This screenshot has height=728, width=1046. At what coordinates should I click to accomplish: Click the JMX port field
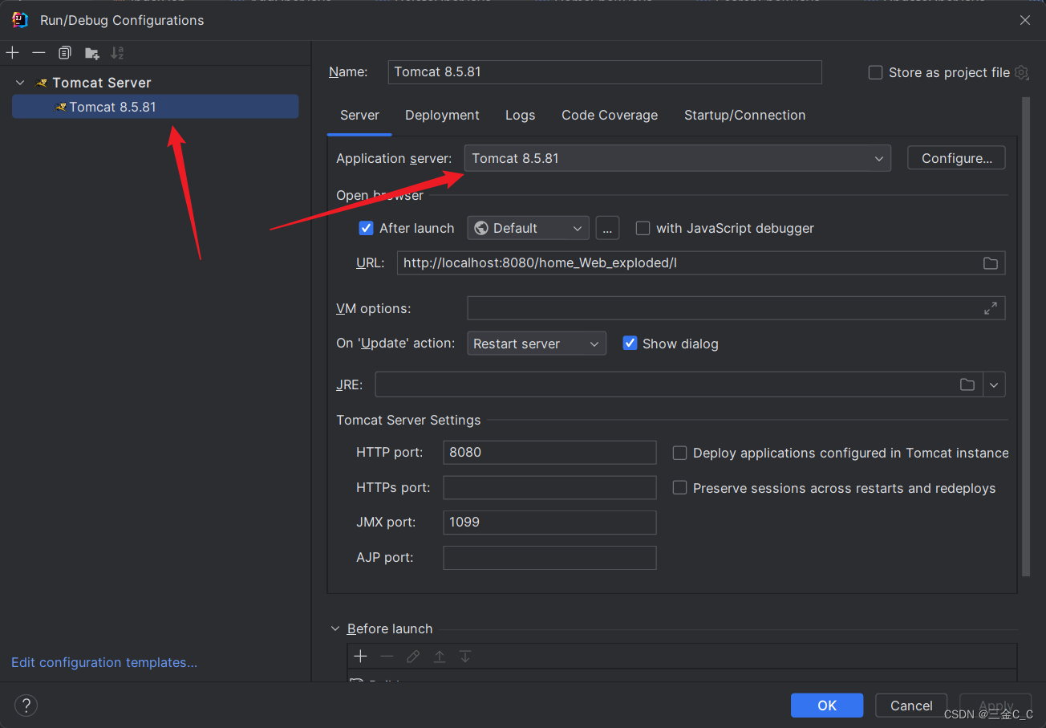coord(549,523)
